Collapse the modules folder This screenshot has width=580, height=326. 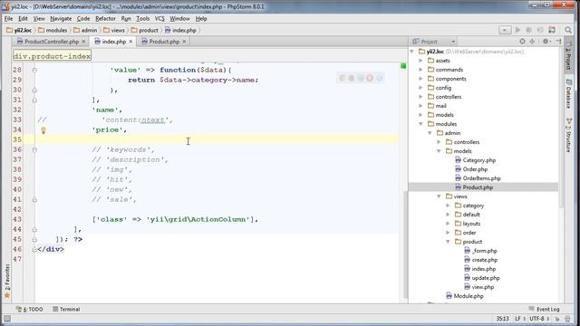420,124
